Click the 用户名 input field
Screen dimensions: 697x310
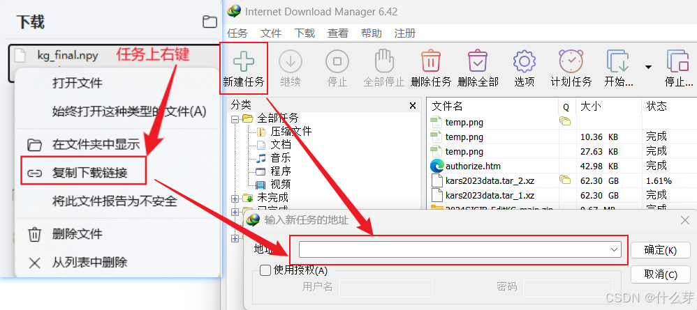click(x=386, y=288)
